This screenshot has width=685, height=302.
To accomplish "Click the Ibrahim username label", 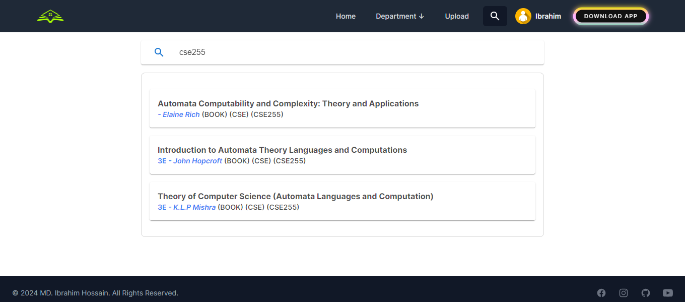I will (548, 16).
